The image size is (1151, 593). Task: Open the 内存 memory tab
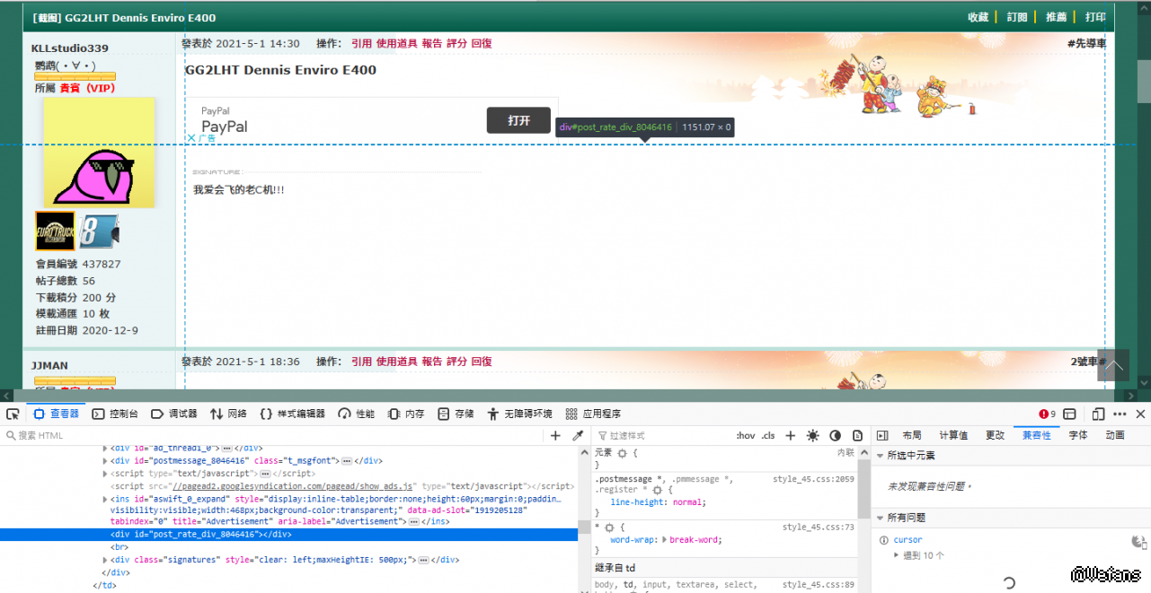pyautogui.click(x=406, y=414)
